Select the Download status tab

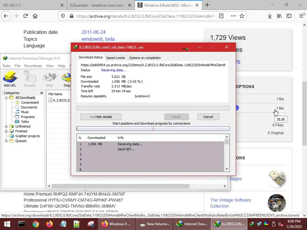[x=91, y=57]
